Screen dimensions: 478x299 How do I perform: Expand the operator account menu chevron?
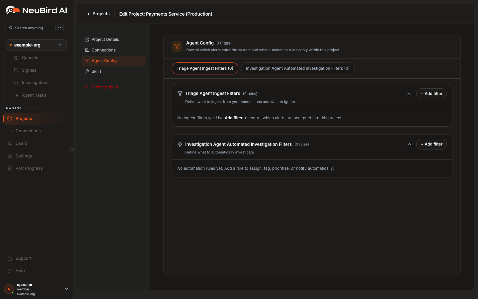[66, 289]
